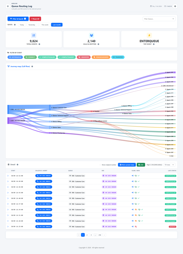Go to next page with the arrow

point(104,235)
